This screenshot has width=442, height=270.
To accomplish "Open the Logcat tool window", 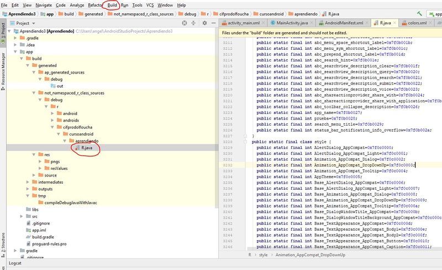I will tap(15, 263).
